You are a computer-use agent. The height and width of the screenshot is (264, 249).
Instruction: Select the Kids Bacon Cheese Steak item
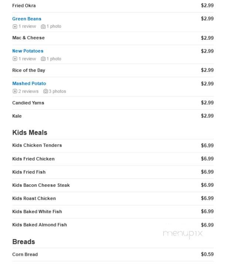coord(41,185)
